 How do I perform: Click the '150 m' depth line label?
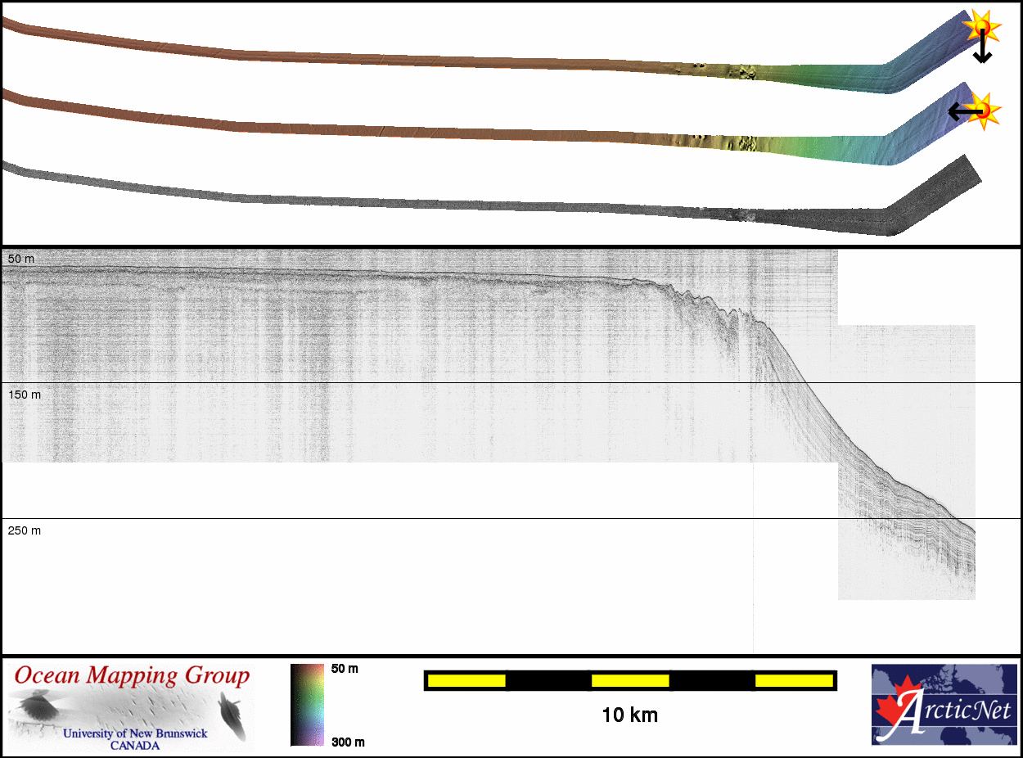click(25, 395)
